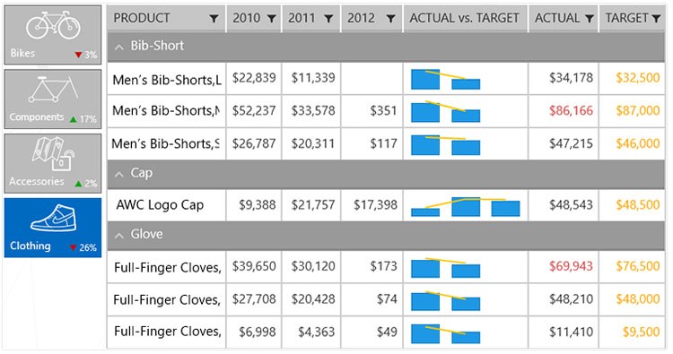Image resolution: width=673 pixels, height=354 pixels.
Task: Click the red $69,943 actual value
Action: 571,266
